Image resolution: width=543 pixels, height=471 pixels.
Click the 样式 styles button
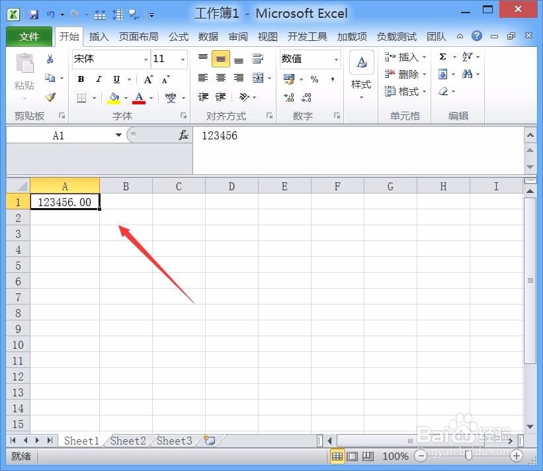click(x=361, y=75)
